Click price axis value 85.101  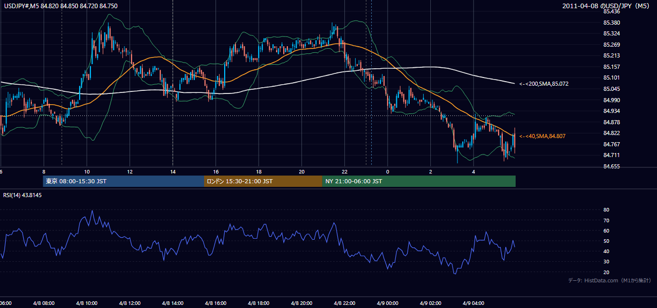click(x=611, y=78)
